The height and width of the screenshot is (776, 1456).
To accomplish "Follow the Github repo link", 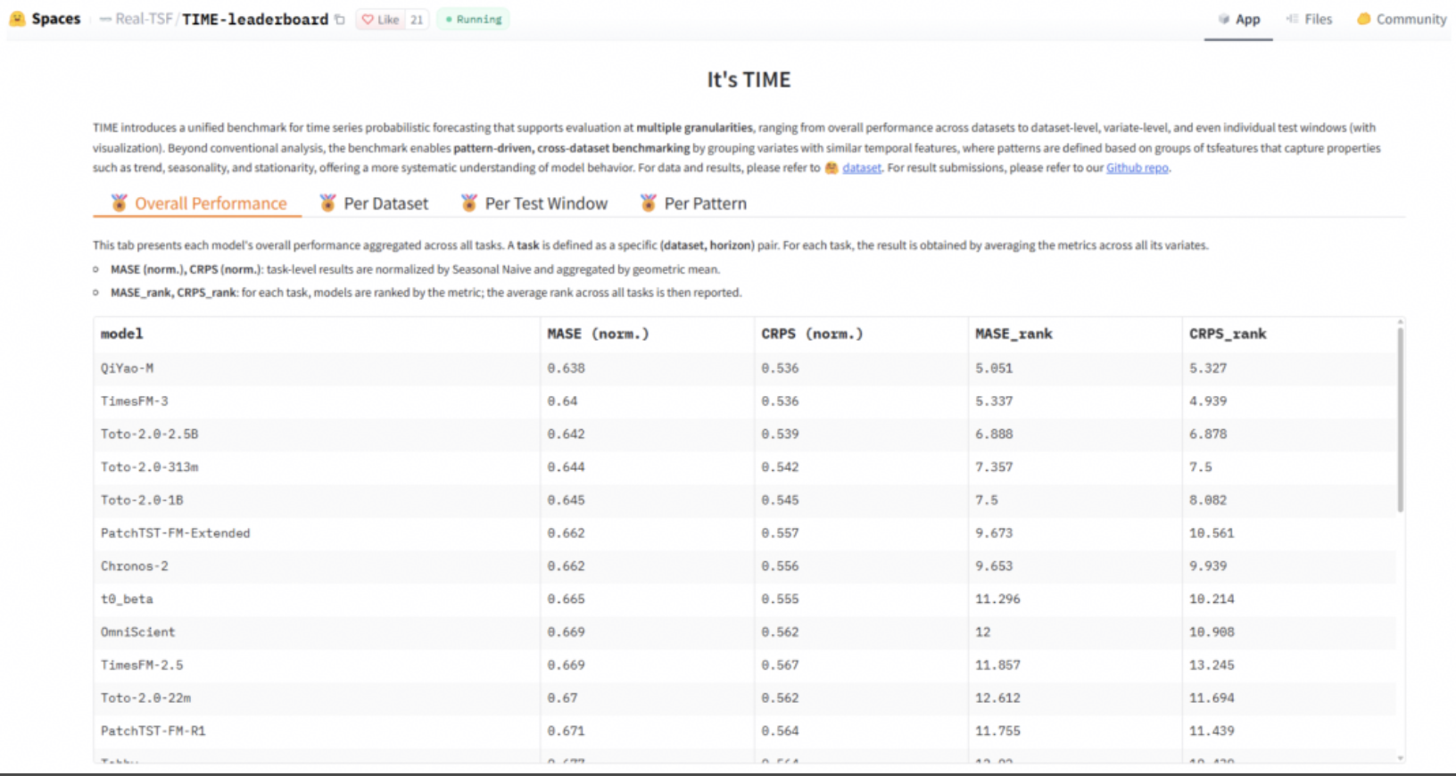I will pyautogui.click(x=1137, y=168).
